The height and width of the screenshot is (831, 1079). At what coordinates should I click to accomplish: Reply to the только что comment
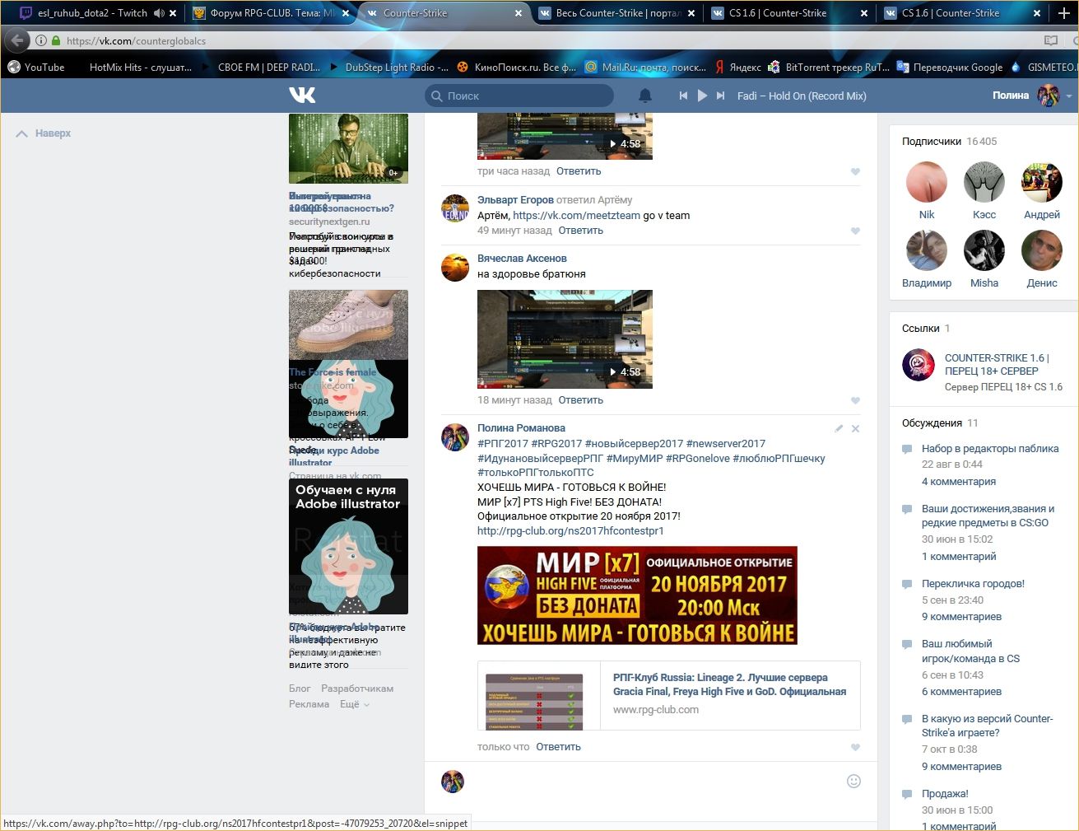(559, 747)
